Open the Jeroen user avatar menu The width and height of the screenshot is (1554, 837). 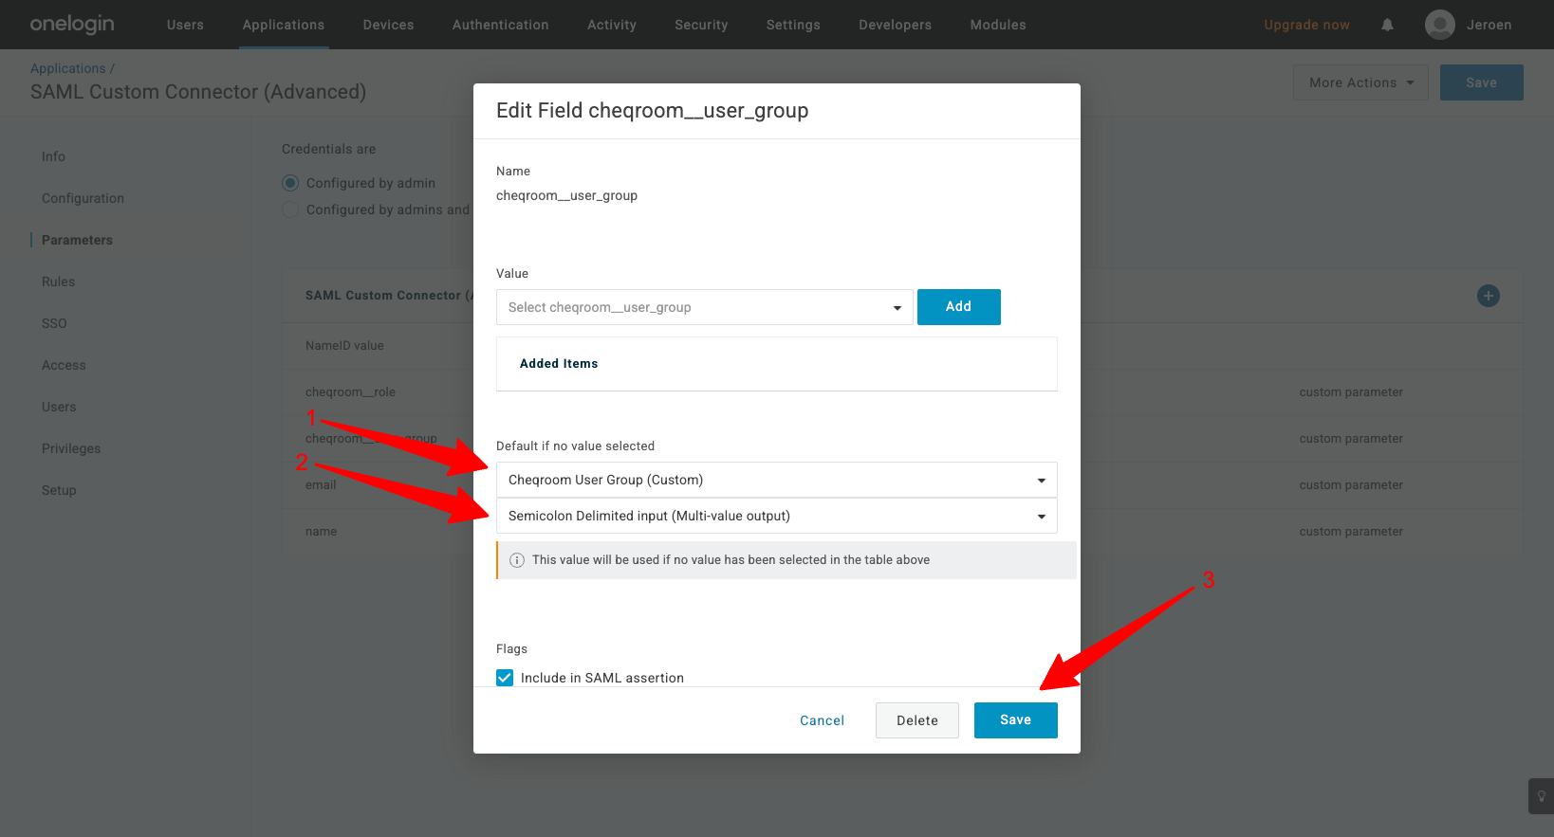pos(1439,25)
